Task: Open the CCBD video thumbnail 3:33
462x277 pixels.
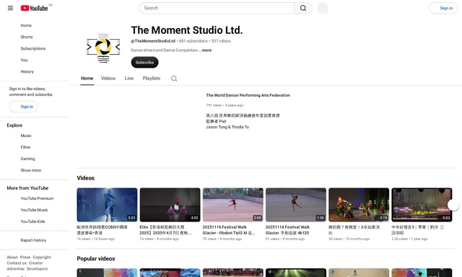Action: [x=107, y=205]
